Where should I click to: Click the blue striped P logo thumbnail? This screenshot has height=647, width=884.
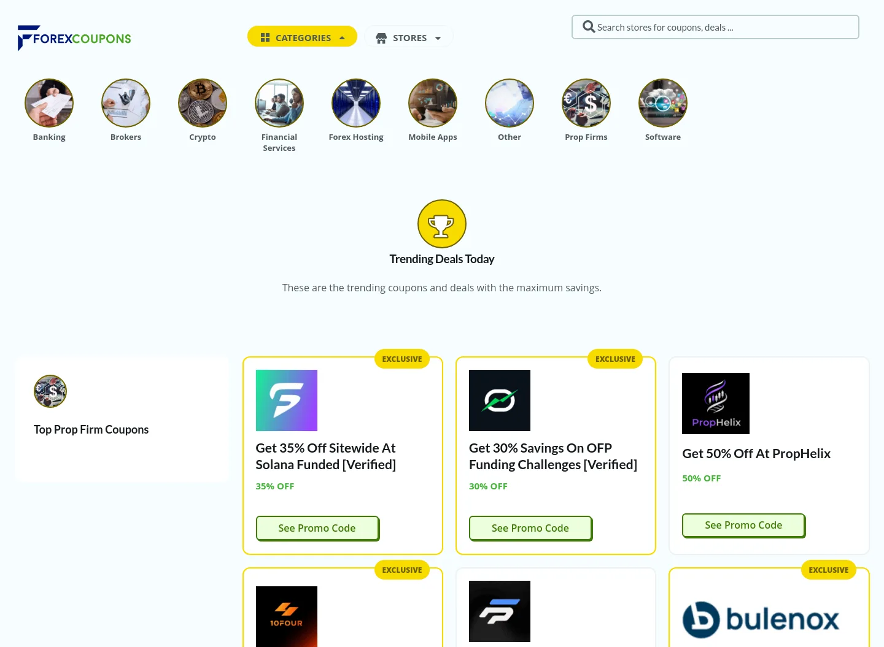click(x=500, y=611)
